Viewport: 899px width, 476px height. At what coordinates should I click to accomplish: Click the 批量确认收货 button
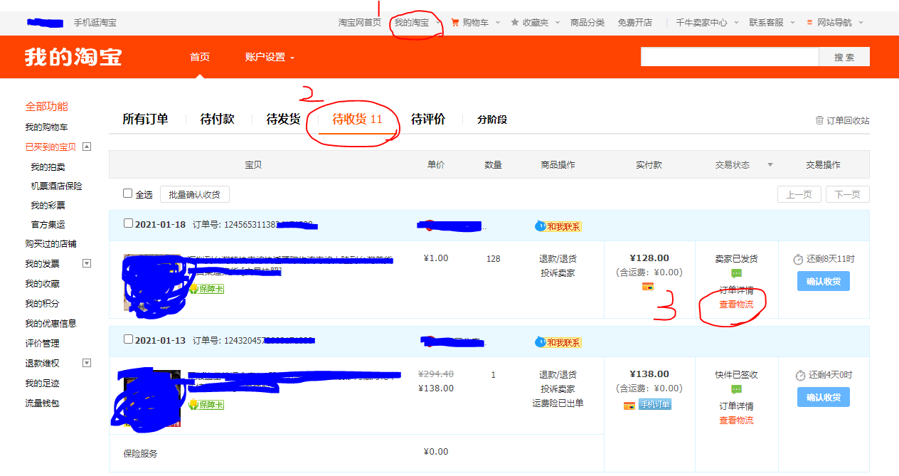pos(195,194)
